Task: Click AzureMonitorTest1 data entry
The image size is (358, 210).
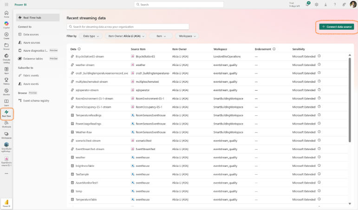Action: click(87, 183)
